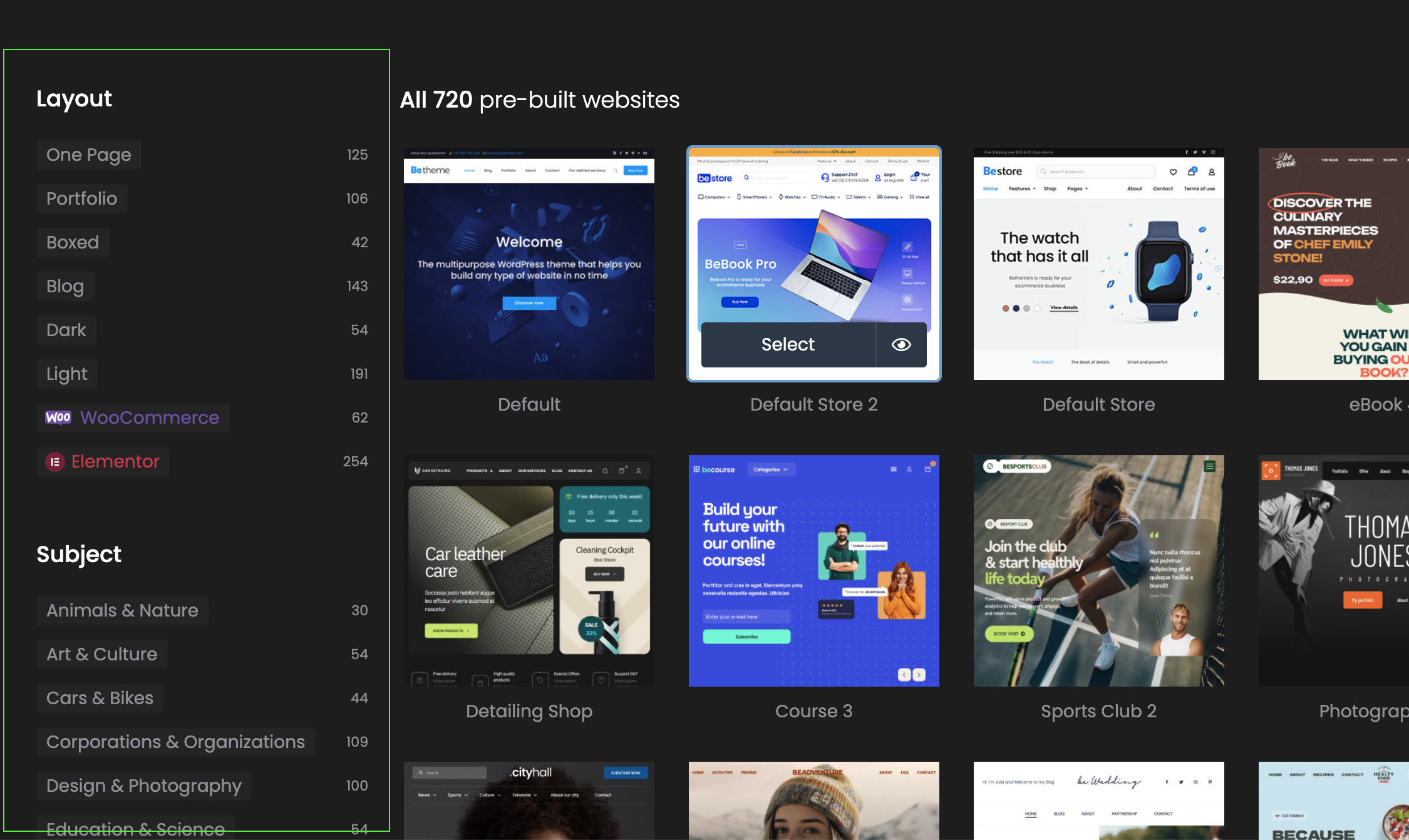Choose Cars & Bikes subject filter
This screenshot has height=840, width=1409.
click(x=100, y=698)
